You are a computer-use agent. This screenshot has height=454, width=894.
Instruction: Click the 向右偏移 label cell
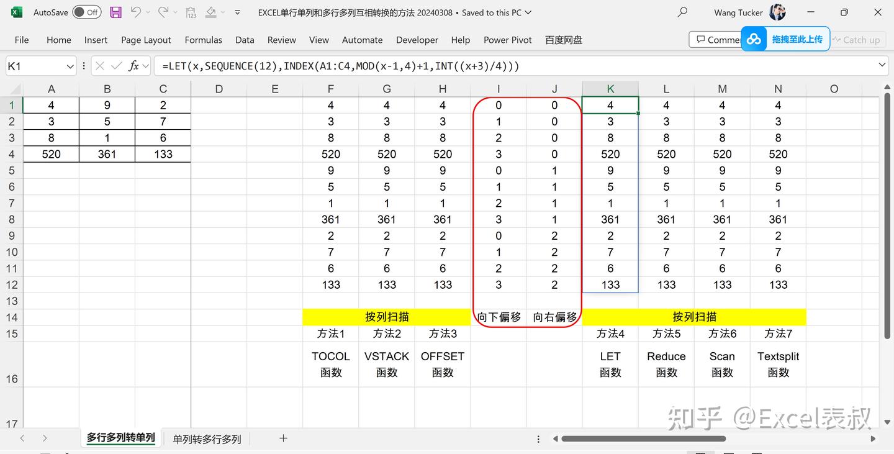(x=554, y=317)
